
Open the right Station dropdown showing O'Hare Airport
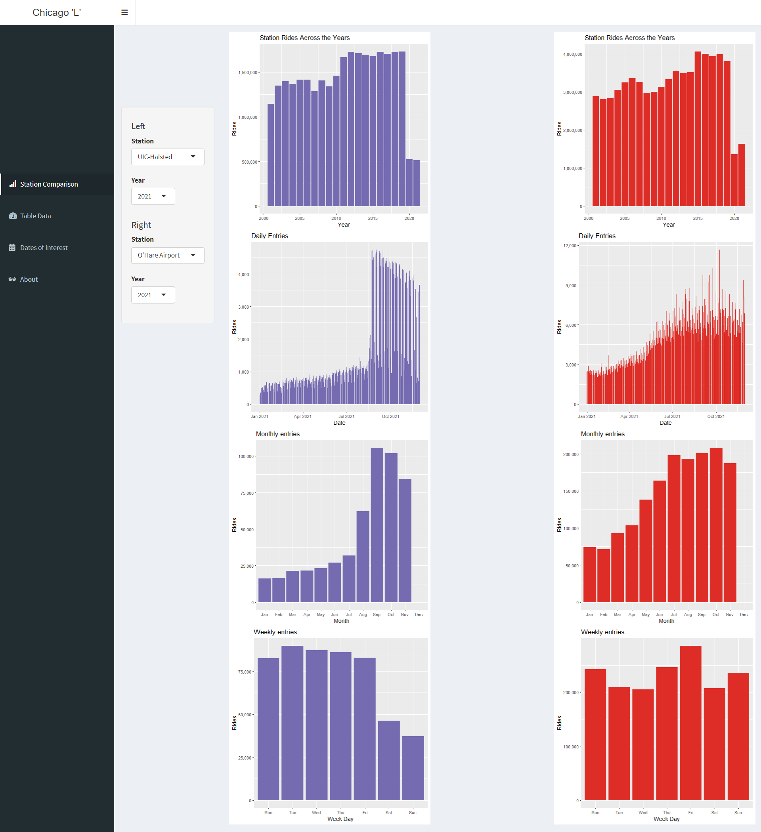click(167, 255)
